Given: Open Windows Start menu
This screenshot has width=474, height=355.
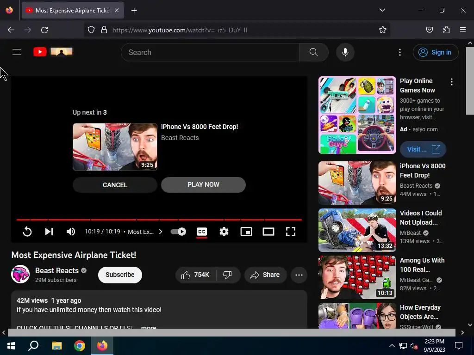Looking at the screenshot, I should [x=11, y=346].
